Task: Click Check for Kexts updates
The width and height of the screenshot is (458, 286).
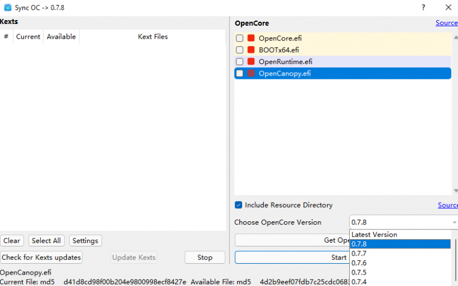Action: pos(41,257)
